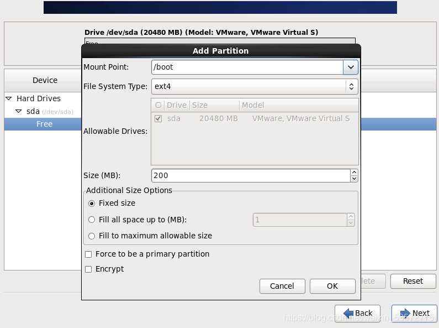Click the Device column header
The height and width of the screenshot is (328, 439).
44,80
